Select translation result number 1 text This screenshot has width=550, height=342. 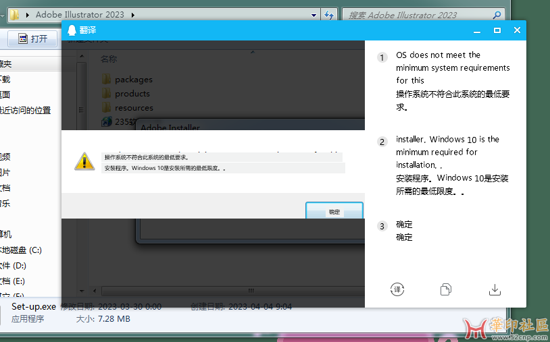tap(453, 80)
